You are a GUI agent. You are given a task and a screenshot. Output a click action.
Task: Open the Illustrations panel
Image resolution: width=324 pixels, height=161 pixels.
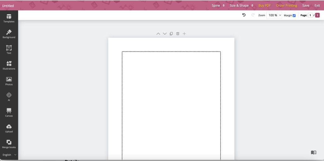[9, 65]
